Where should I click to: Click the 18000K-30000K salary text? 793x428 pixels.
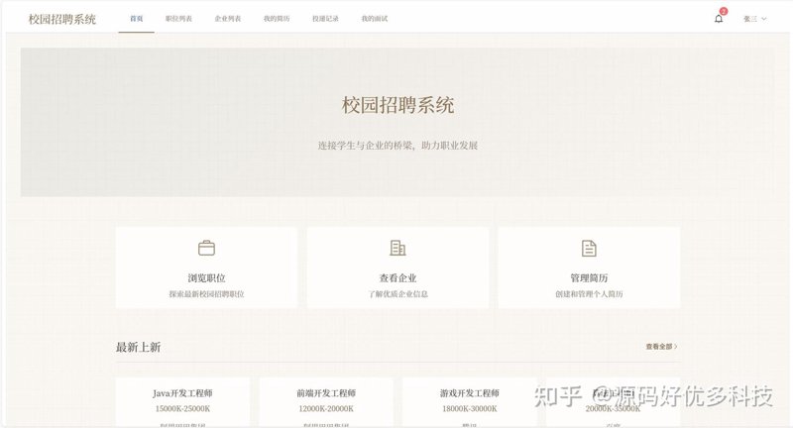[469, 409]
